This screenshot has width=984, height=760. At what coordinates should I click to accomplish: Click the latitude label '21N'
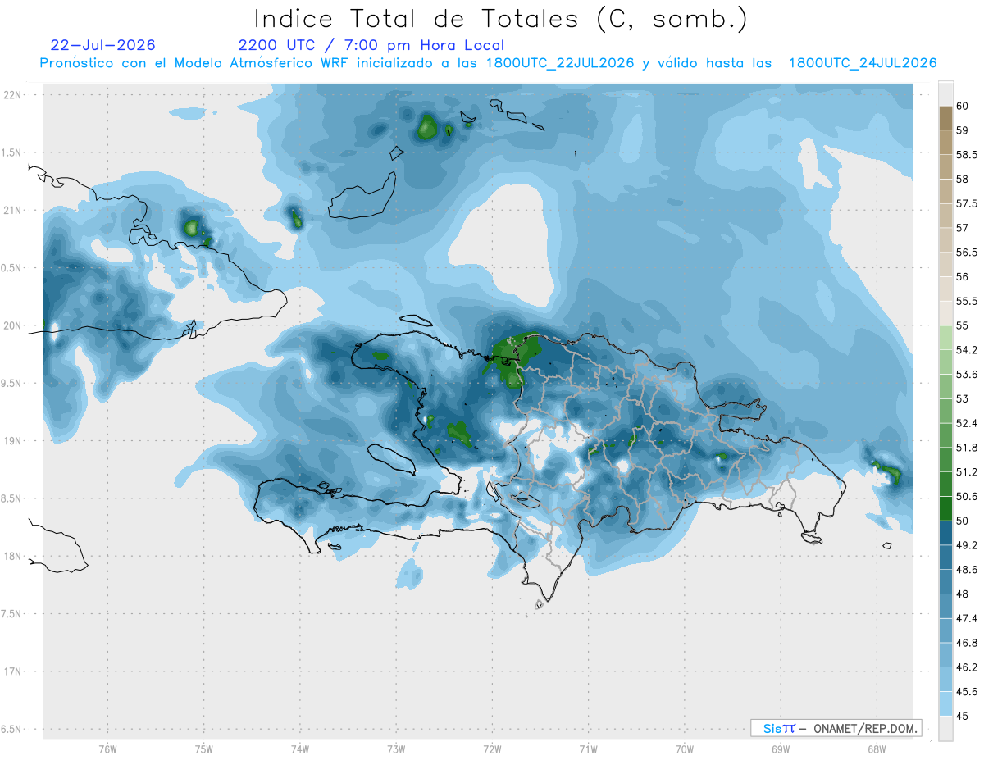[x=14, y=211]
